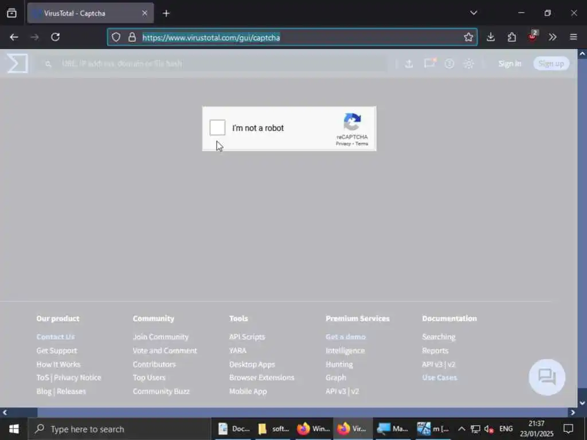
Task: Click Sign in link
Action: tap(510, 64)
